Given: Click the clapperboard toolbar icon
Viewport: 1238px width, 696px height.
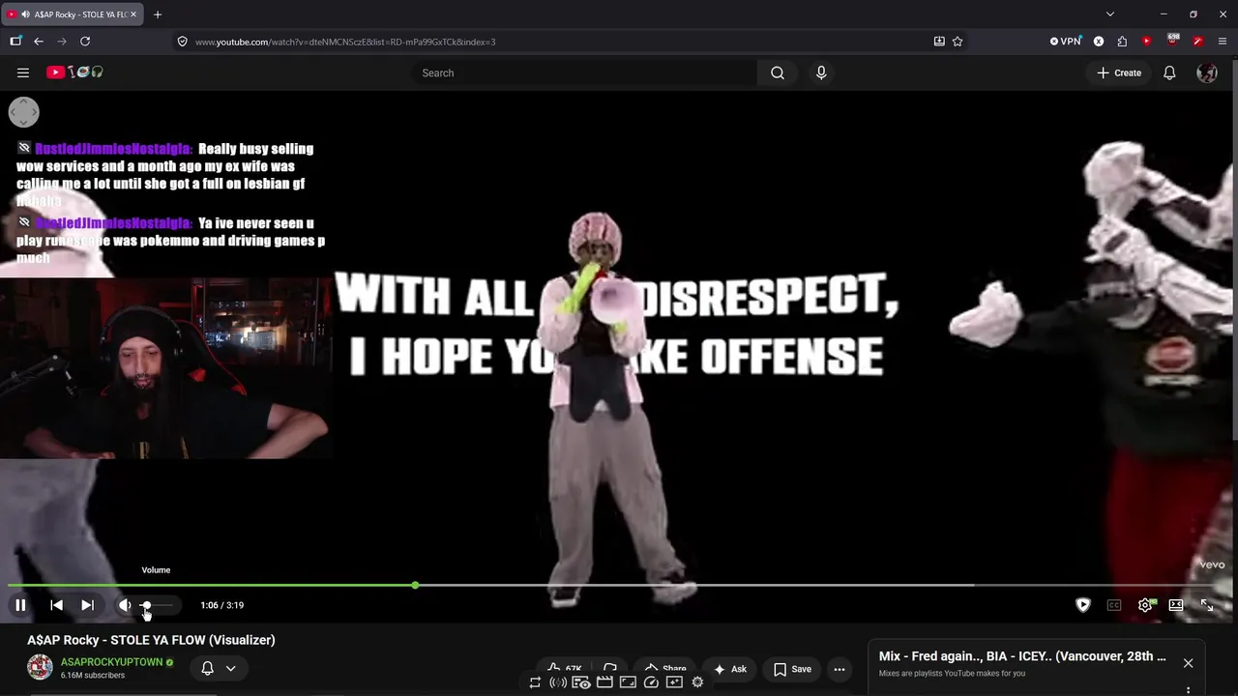Looking at the screenshot, I should click(604, 682).
